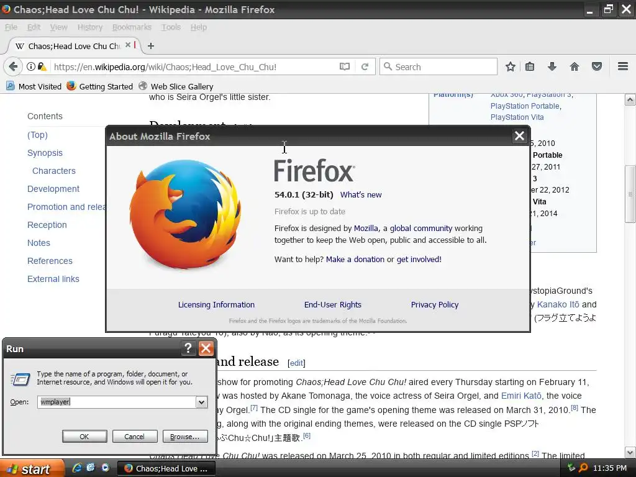Open End-User Rights link
This screenshot has height=477, width=636.
(333, 304)
